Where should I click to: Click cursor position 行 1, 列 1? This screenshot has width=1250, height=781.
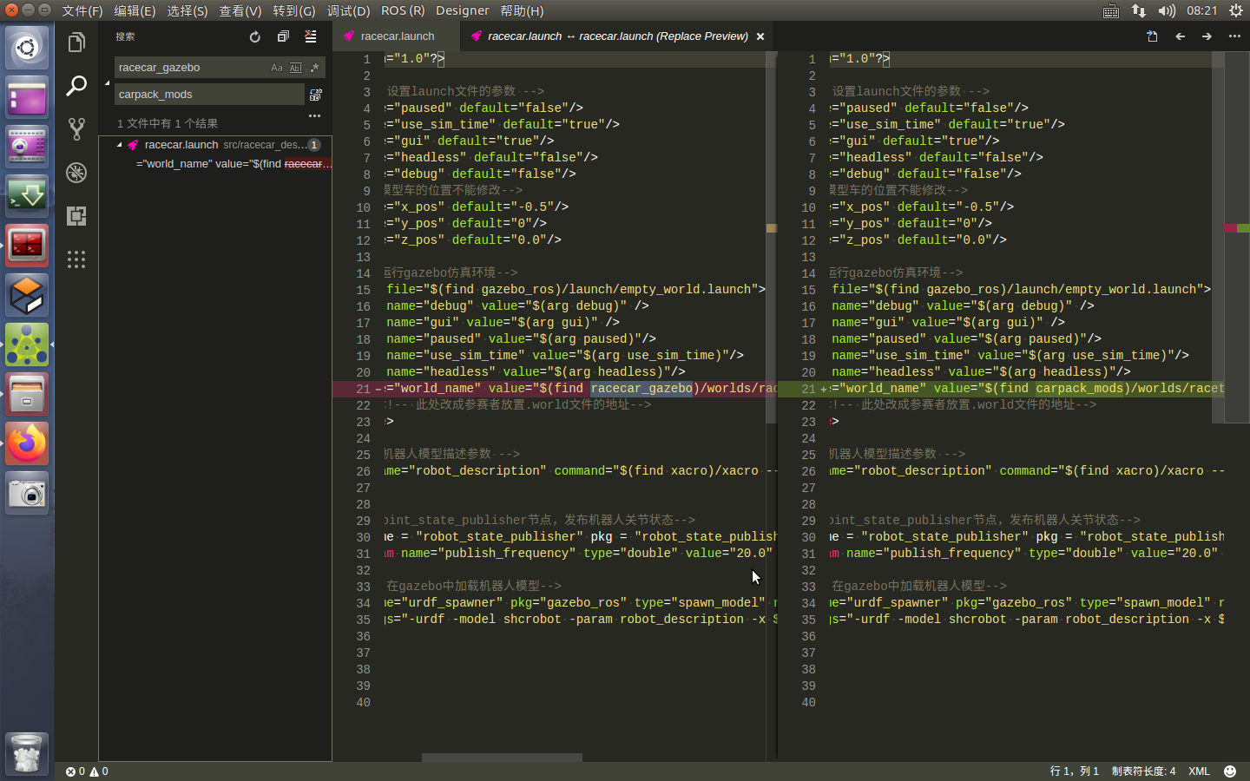1074,771
